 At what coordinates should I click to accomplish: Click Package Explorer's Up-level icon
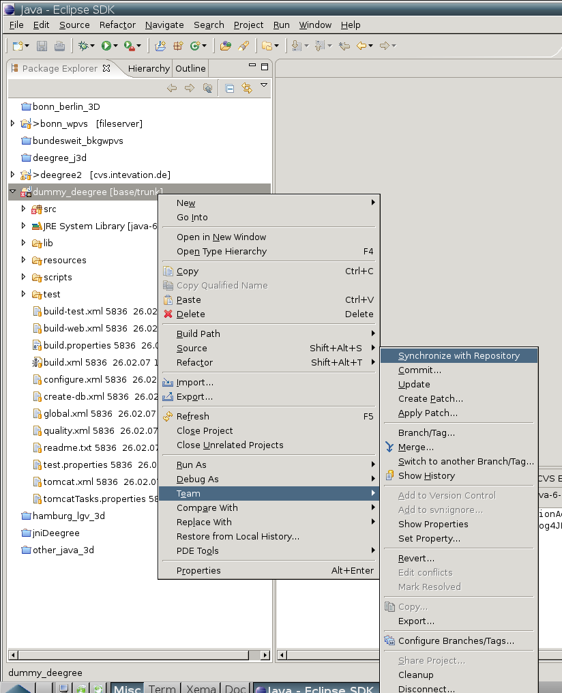coord(207,89)
